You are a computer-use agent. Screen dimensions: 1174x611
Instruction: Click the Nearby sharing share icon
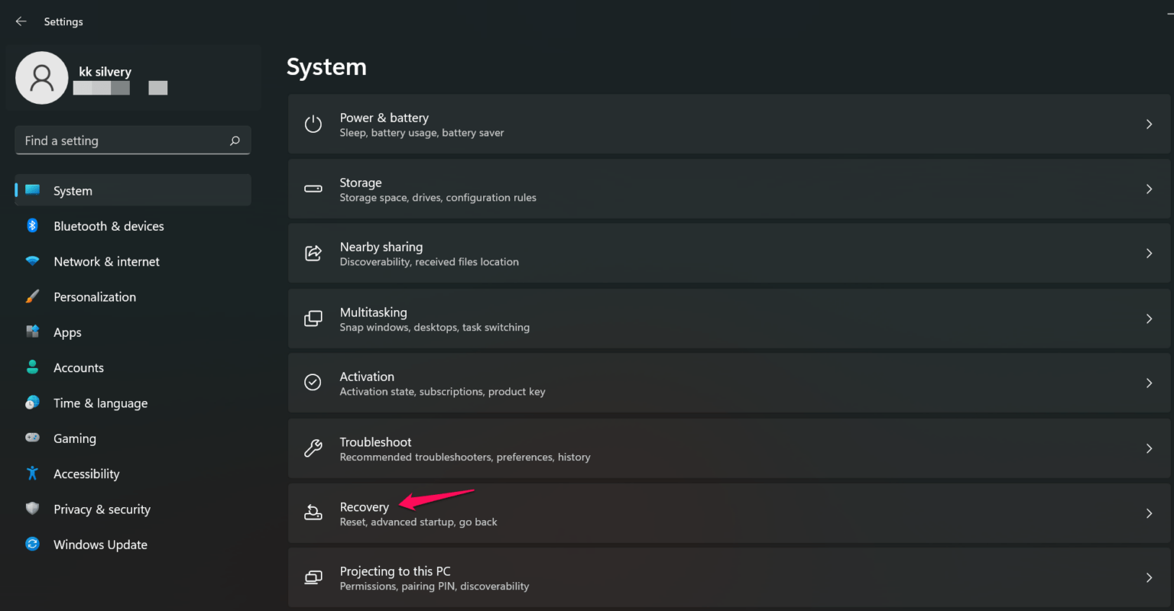[313, 253]
